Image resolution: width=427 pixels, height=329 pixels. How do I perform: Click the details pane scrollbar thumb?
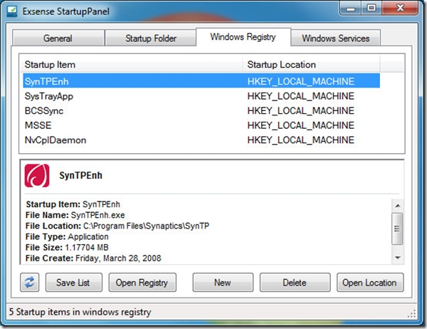(398, 229)
